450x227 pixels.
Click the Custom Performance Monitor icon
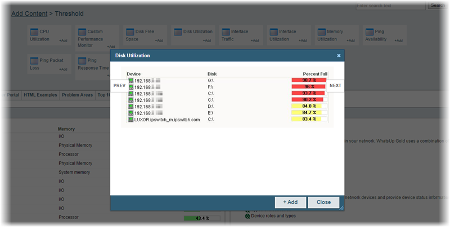pos(82,32)
